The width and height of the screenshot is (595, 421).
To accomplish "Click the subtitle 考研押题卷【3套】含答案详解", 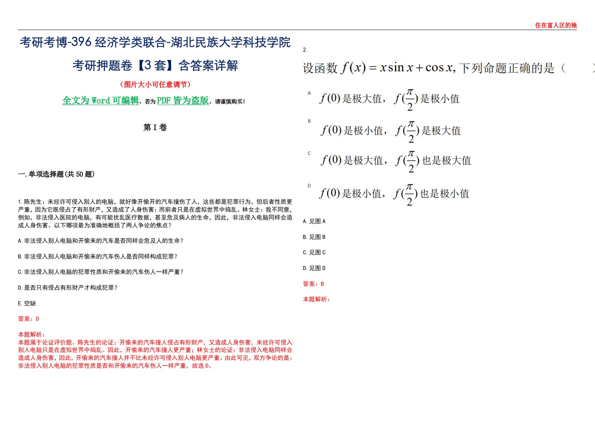I will 155,66.
